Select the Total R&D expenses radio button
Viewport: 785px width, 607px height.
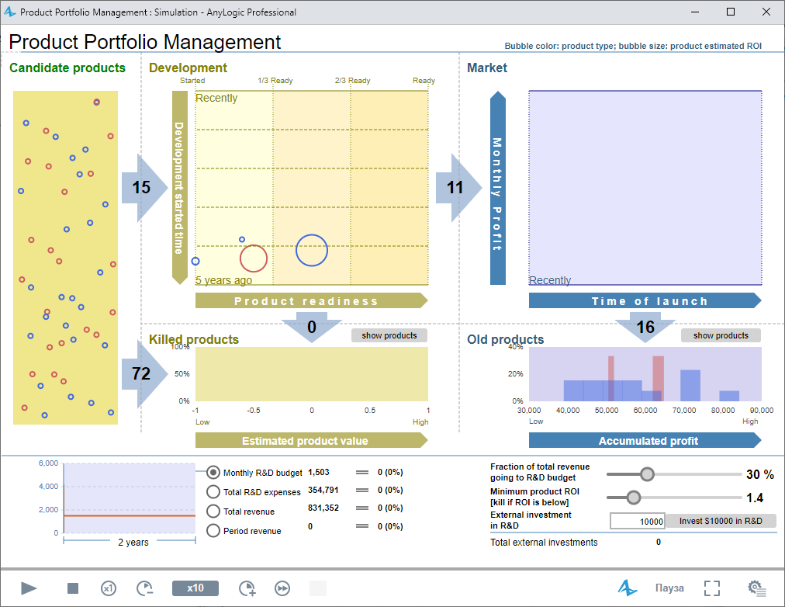coord(213,492)
